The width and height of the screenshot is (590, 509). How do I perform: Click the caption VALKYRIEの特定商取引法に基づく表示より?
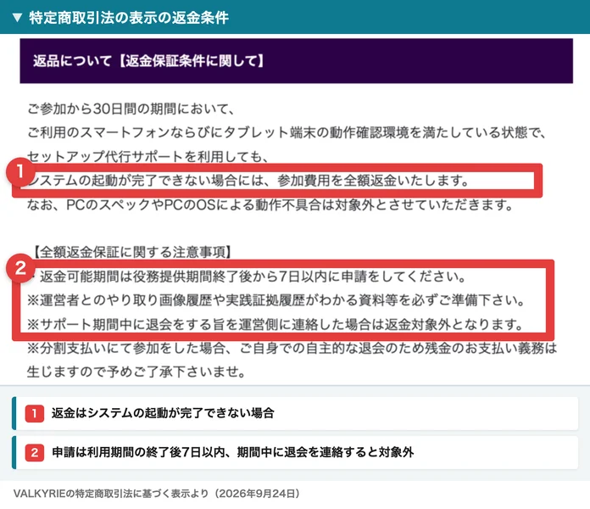[157, 494]
